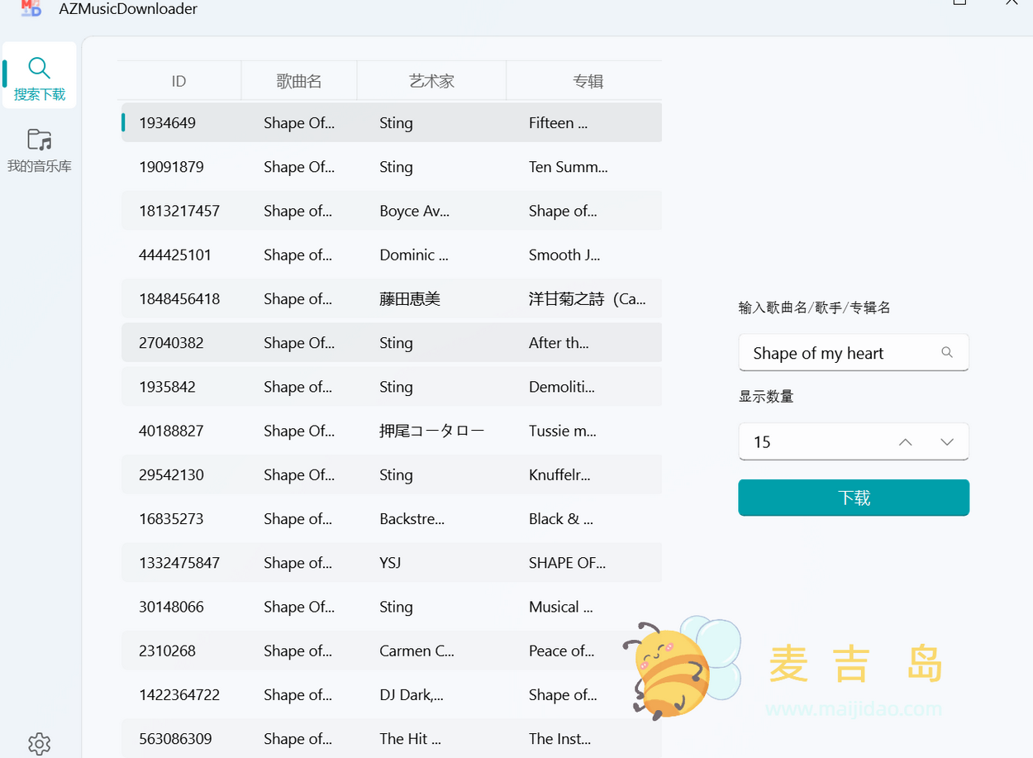The height and width of the screenshot is (758, 1033).
Task: Click artist cell Carmen C...
Action: pyautogui.click(x=417, y=651)
